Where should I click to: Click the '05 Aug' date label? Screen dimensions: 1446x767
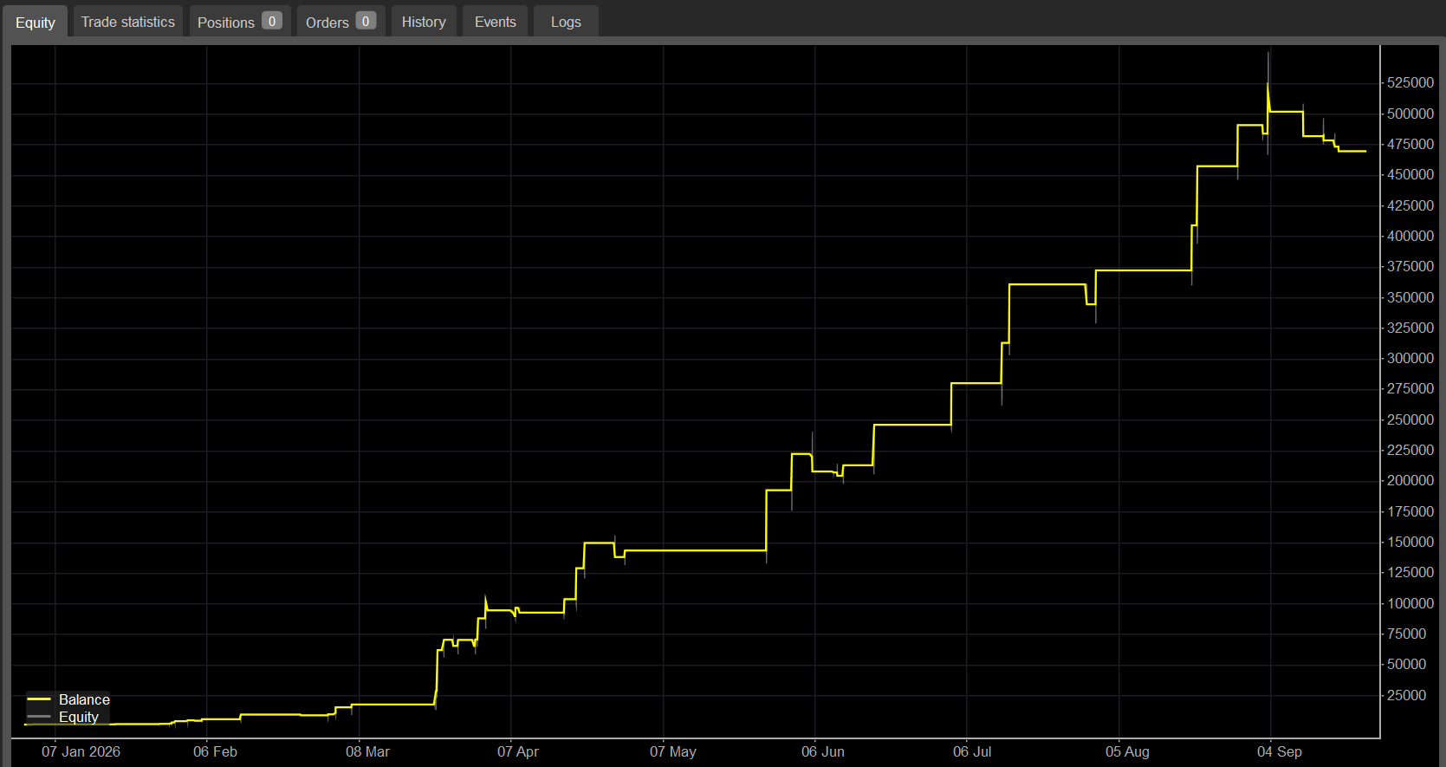[1127, 751]
